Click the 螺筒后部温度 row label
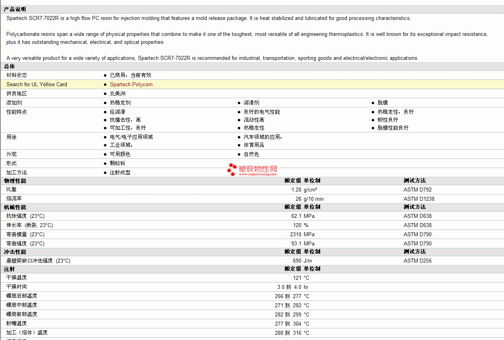504x340 pixels. pos(22,296)
